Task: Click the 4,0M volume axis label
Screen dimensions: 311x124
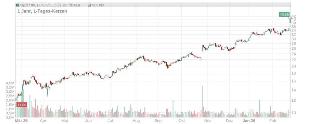Action: pyautogui.click(x=10, y=83)
